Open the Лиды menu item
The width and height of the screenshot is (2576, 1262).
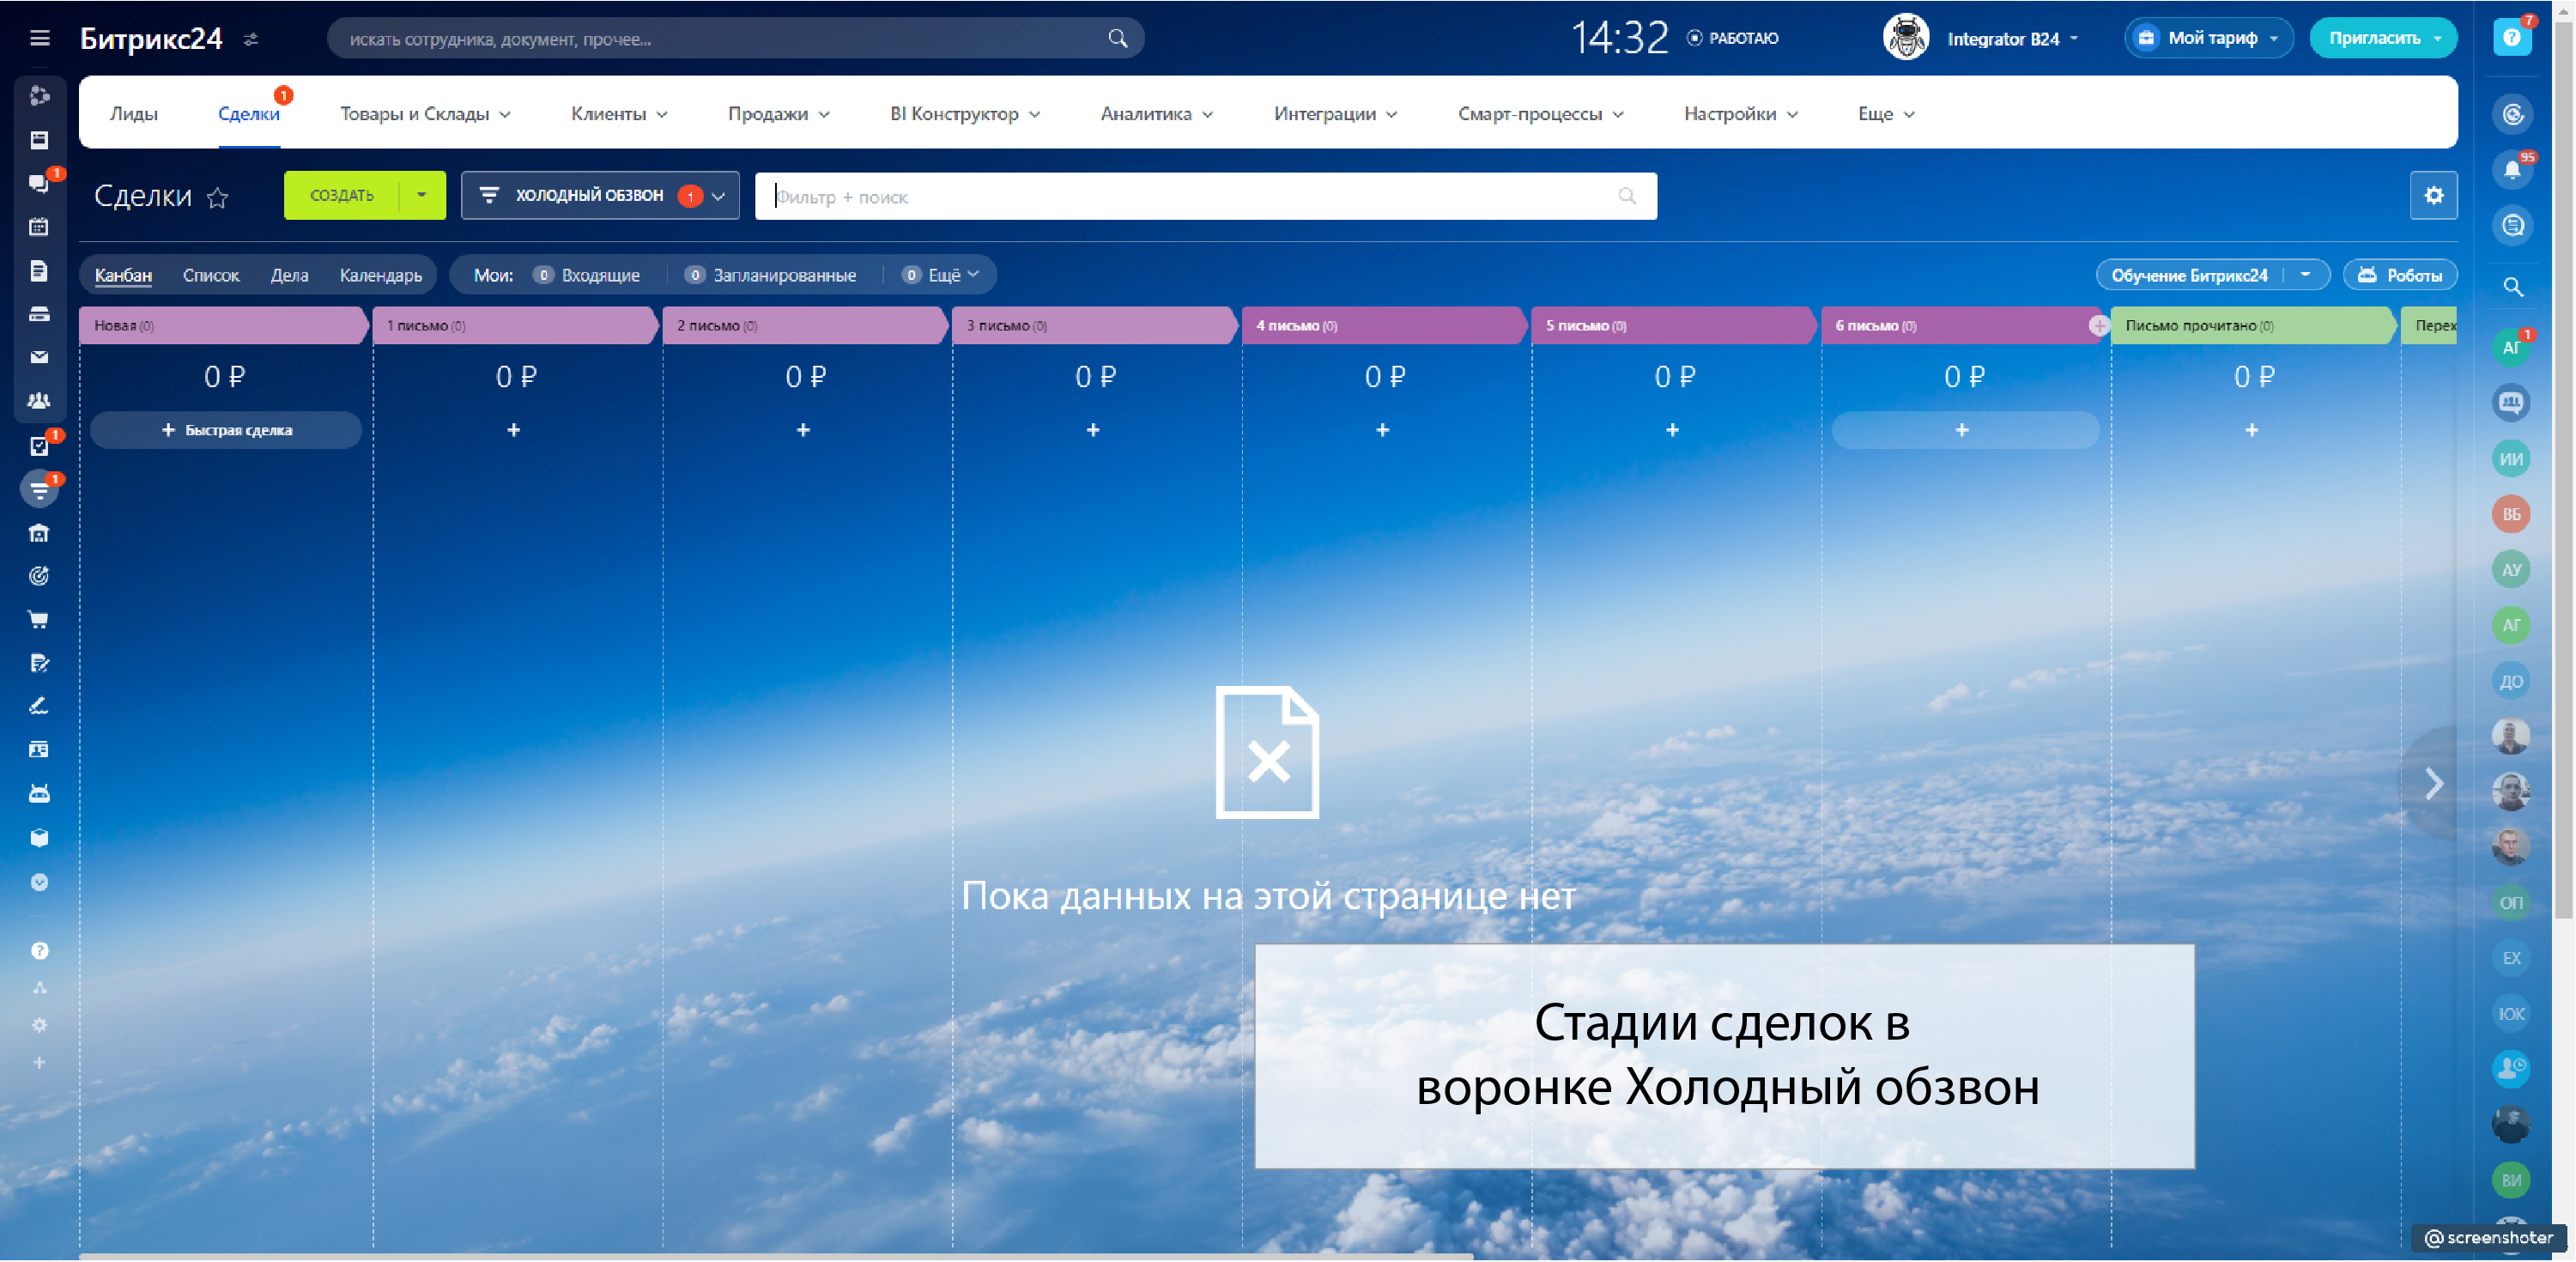click(133, 113)
